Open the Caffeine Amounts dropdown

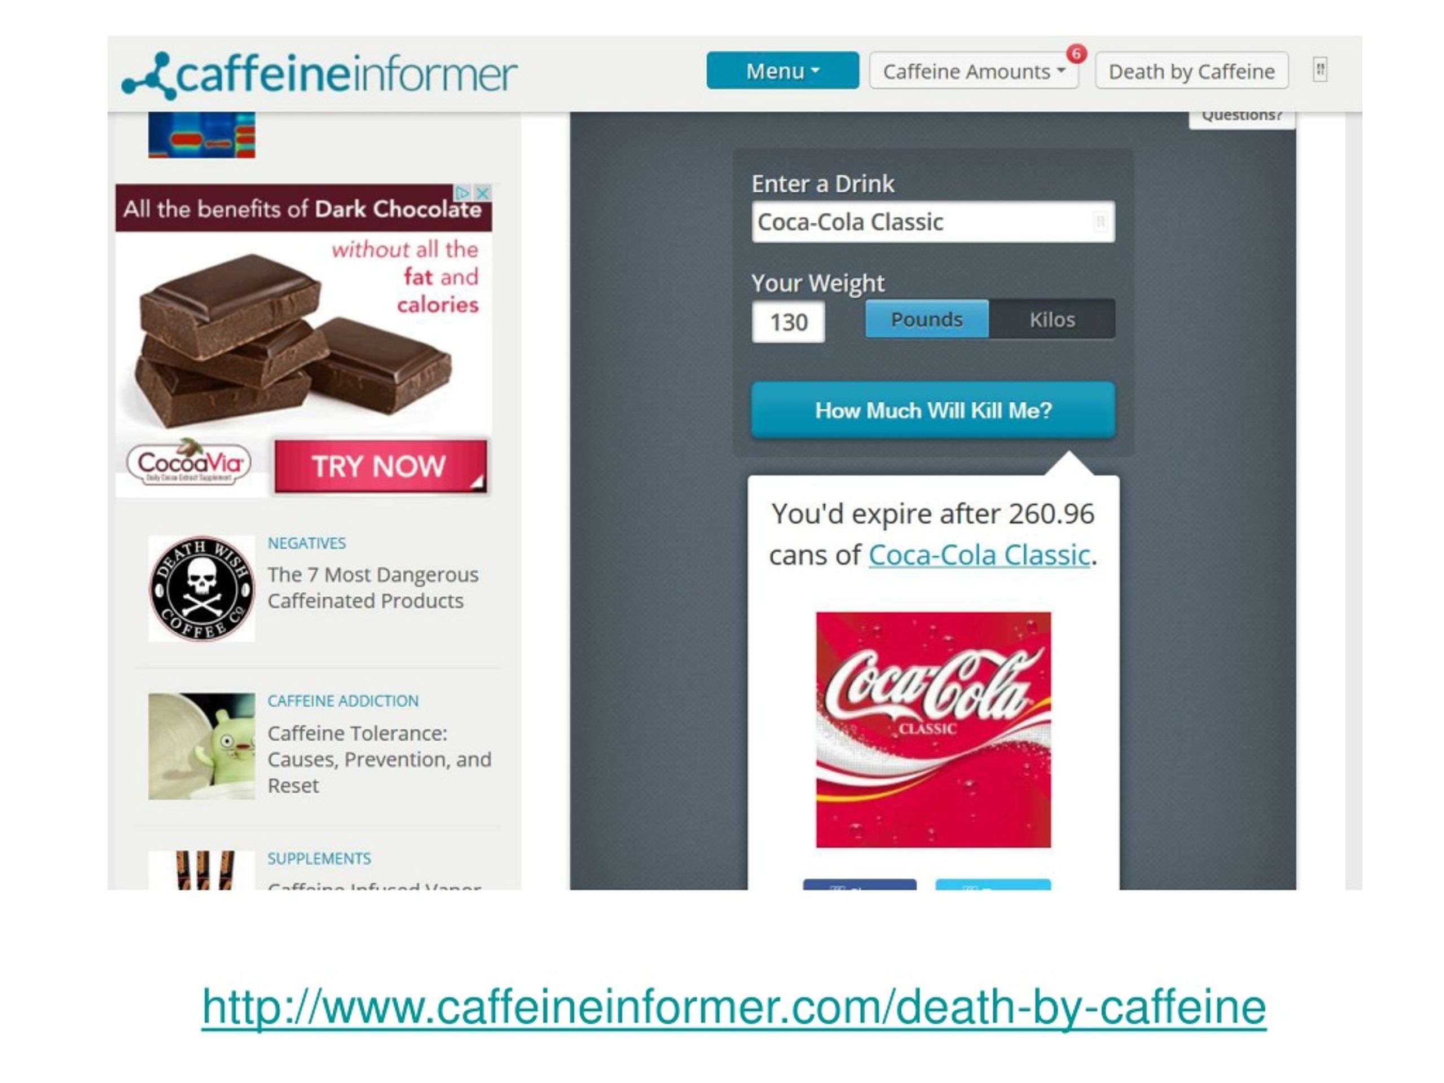click(x=974, y=71)
